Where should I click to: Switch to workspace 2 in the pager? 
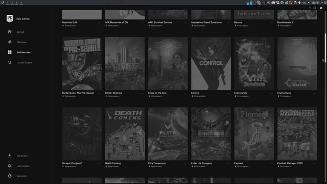click(12, 3)
